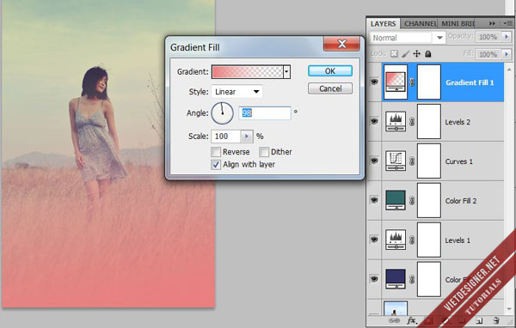This screenshot has height=328, width=516.
Task: Hide the bottom dark blue Color Fill layer
Action: (x=374, y=279)
